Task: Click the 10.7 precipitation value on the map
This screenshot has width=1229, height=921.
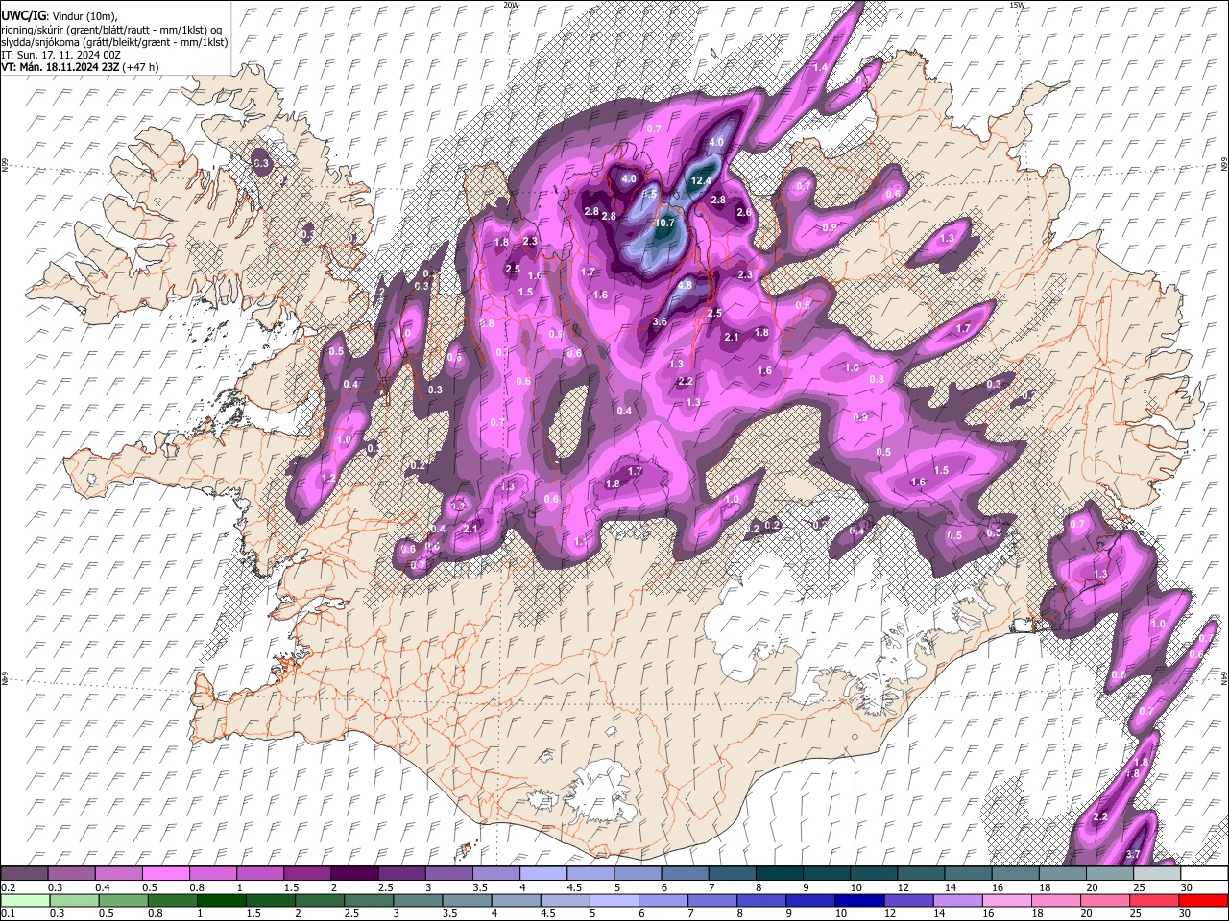Action: pyautogui.click(x=665, y=223)
